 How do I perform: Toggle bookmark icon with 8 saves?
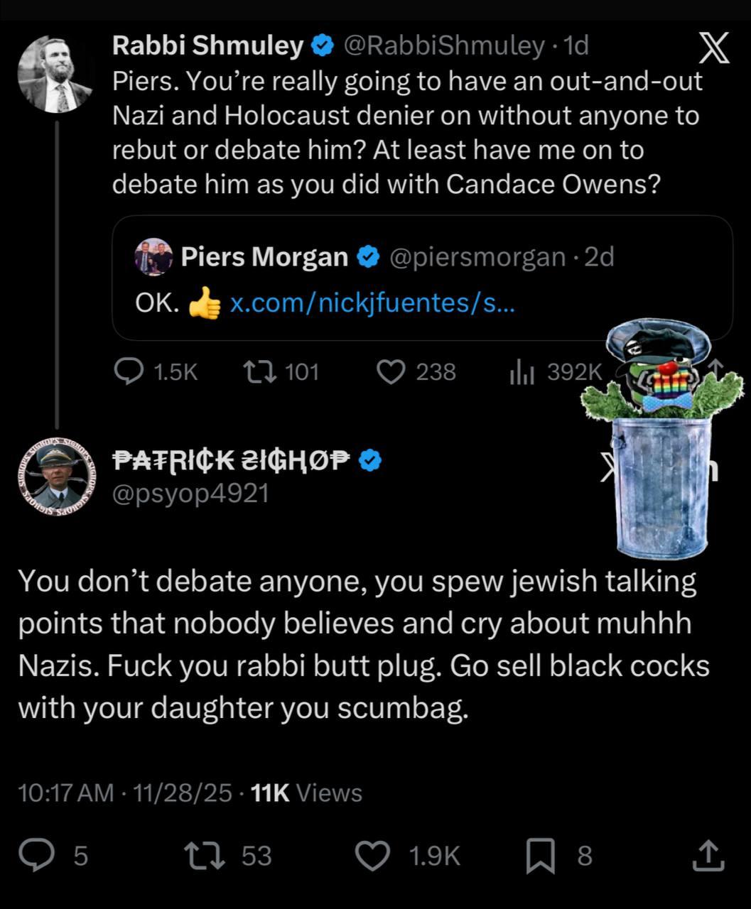click(540, 855)
